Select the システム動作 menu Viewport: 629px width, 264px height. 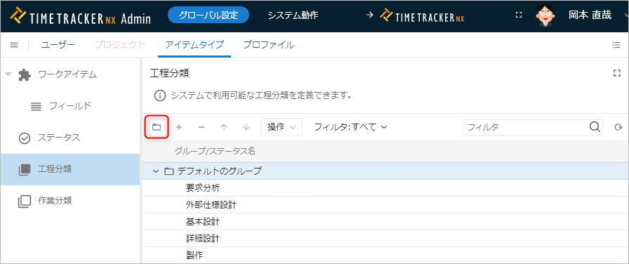point(293,15)
